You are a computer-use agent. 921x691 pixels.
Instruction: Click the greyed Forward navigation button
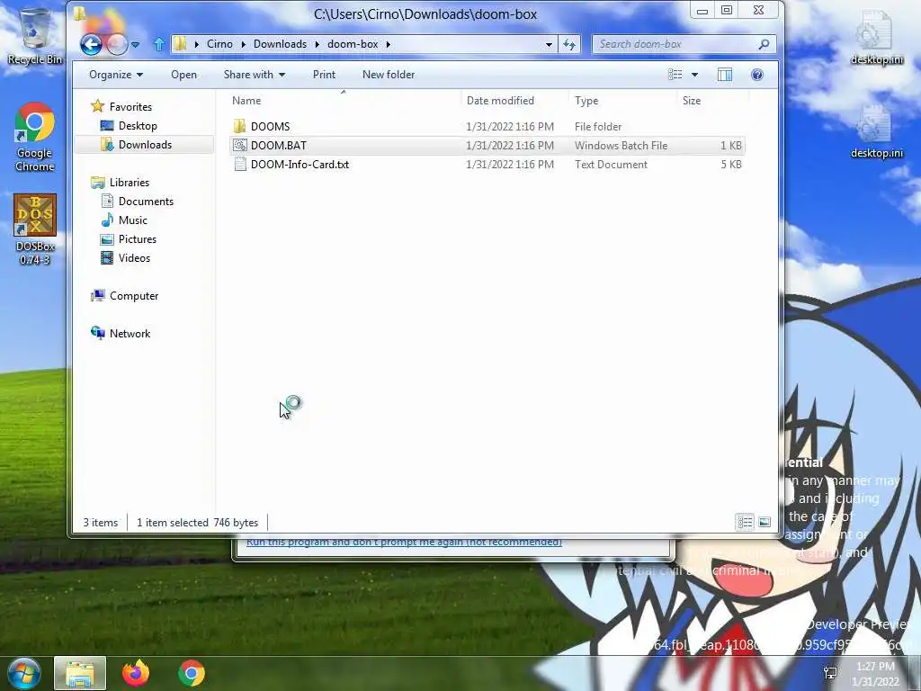pyautogui.click(x=117, y=44)
